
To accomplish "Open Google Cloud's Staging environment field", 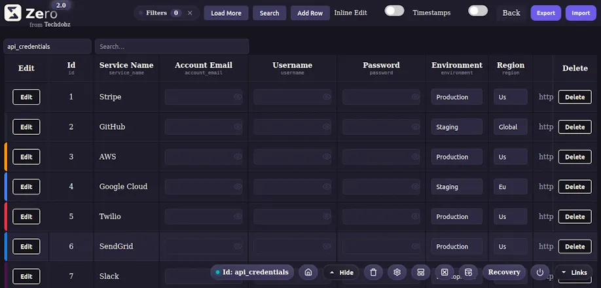I will pyautogui.click(x=456, y=187).
